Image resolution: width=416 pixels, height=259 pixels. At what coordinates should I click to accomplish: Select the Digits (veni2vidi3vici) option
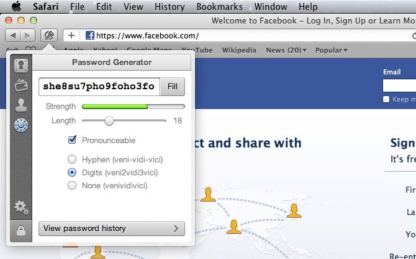point(72,172)
